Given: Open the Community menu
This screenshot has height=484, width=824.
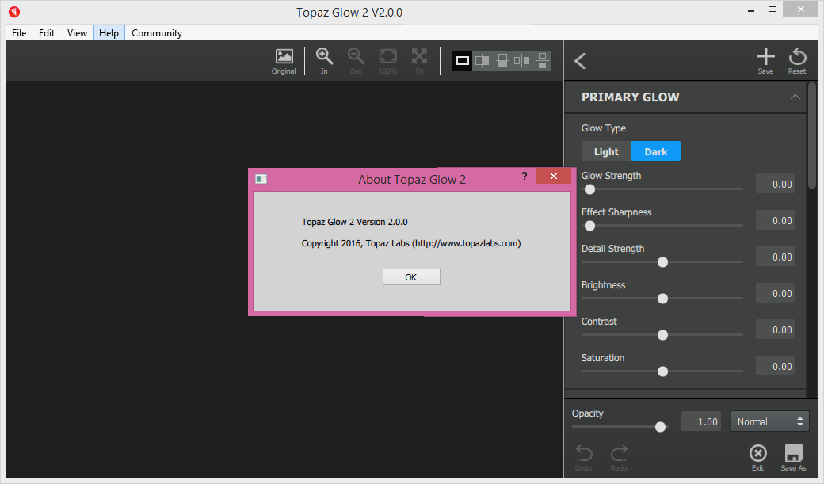Looking at the screenshot, I should coord(157,32).
